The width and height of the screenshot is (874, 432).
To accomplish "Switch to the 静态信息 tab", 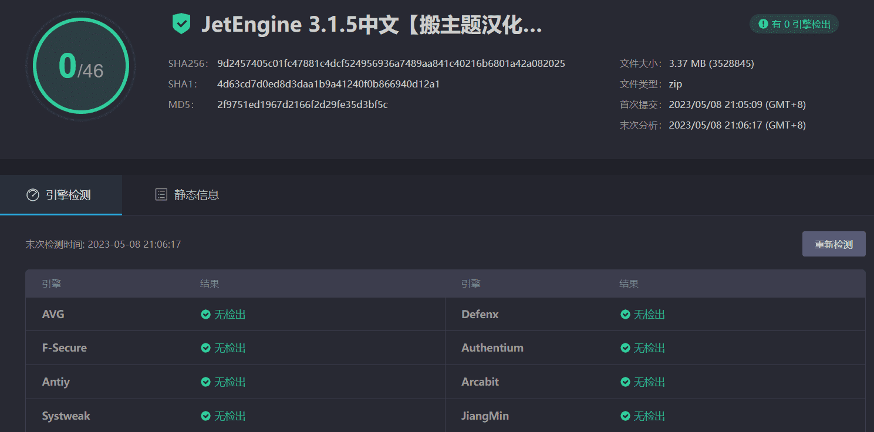I will (x=187, y=195).
